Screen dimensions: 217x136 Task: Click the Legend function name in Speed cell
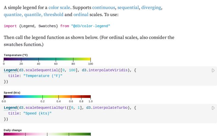tap(10, 107)
